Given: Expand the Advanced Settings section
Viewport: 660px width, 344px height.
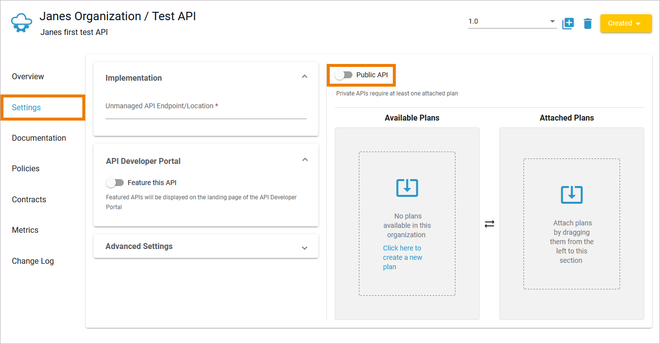Looking at the screenshot, I should (305, 248).
